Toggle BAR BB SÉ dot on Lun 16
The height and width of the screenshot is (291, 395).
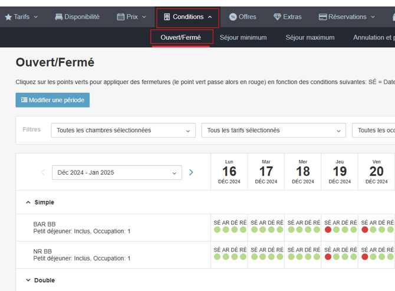point(217,229)
